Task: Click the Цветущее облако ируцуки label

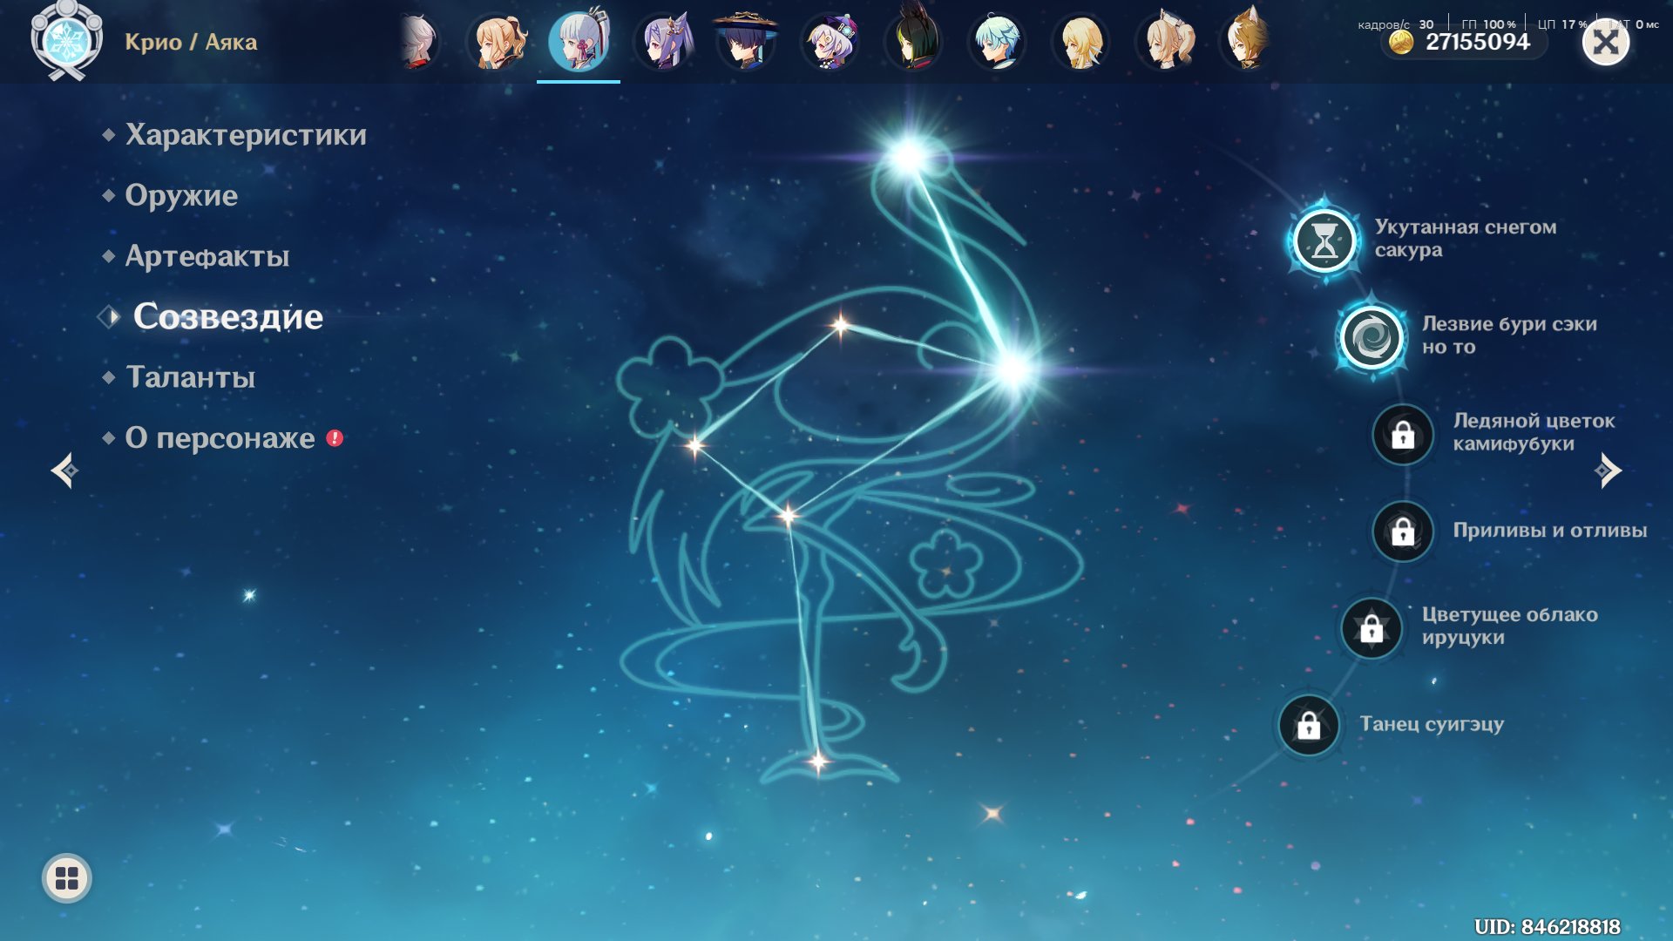Action: [1509, 626]
